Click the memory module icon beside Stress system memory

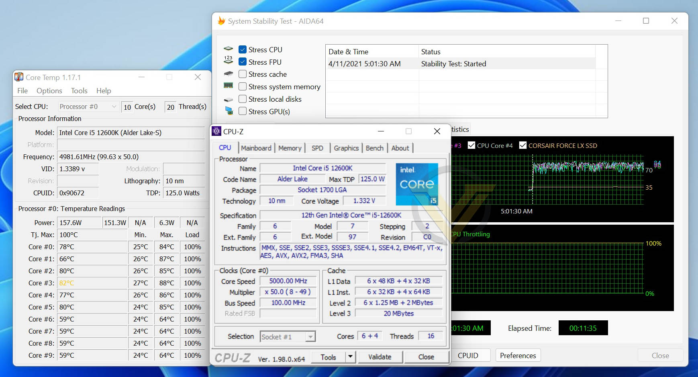(229, 86)
